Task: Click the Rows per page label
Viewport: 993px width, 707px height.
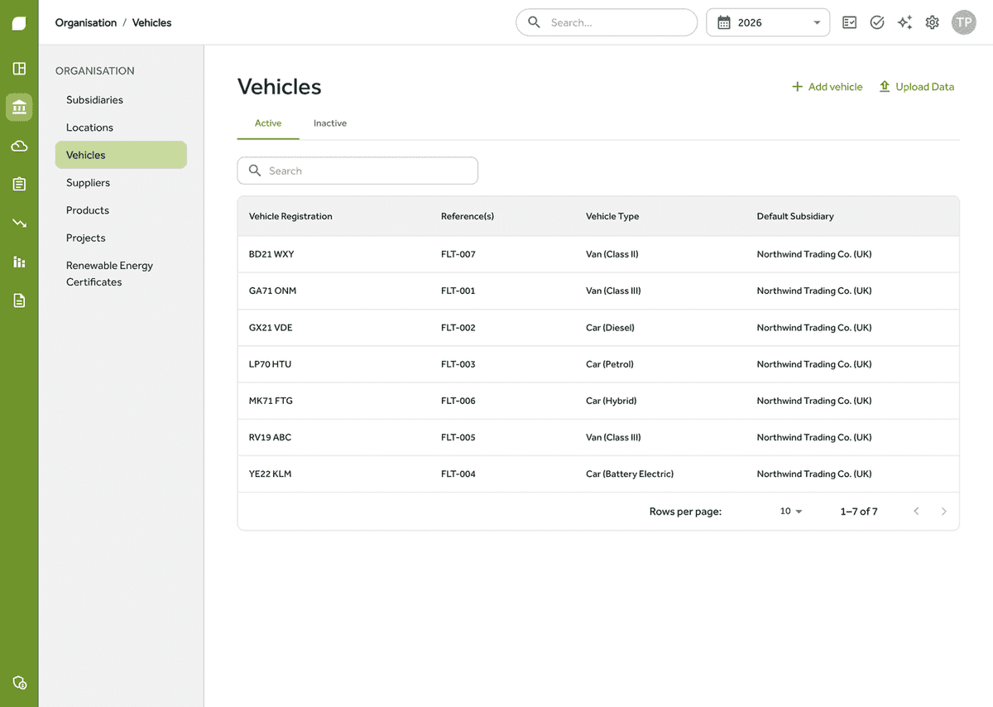Action: click(685, 512)
